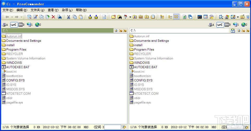251x131 pixels.
Task: Expand the dropdown arrow next to the notepad icon
Action: pyautogui.click(x=238, y=17)
